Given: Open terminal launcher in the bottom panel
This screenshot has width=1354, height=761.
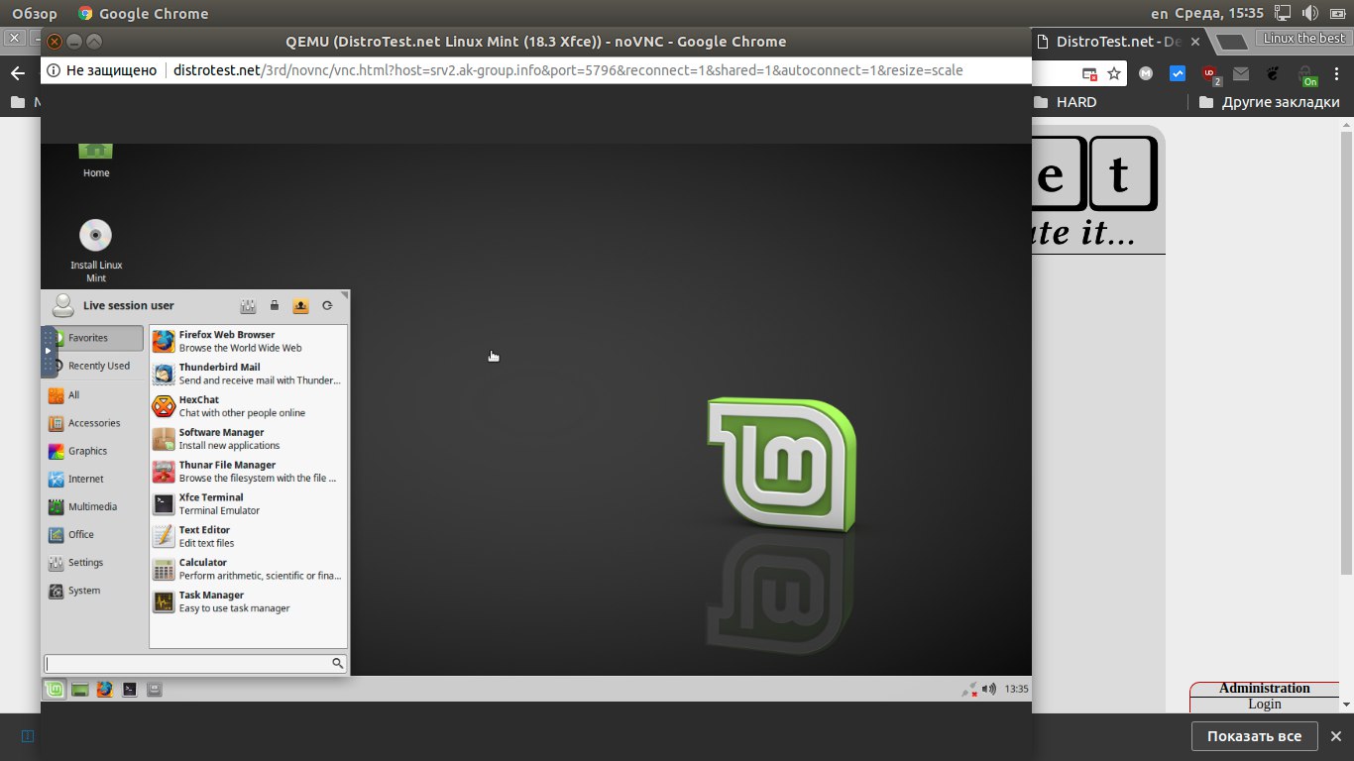Looking at the screenshot, I should tap(129, 690).
